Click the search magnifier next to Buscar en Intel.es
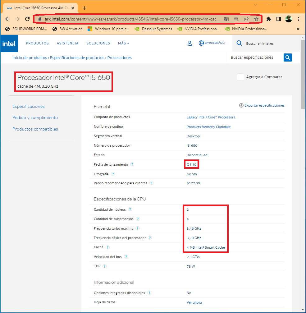 (x=239, y=43)
